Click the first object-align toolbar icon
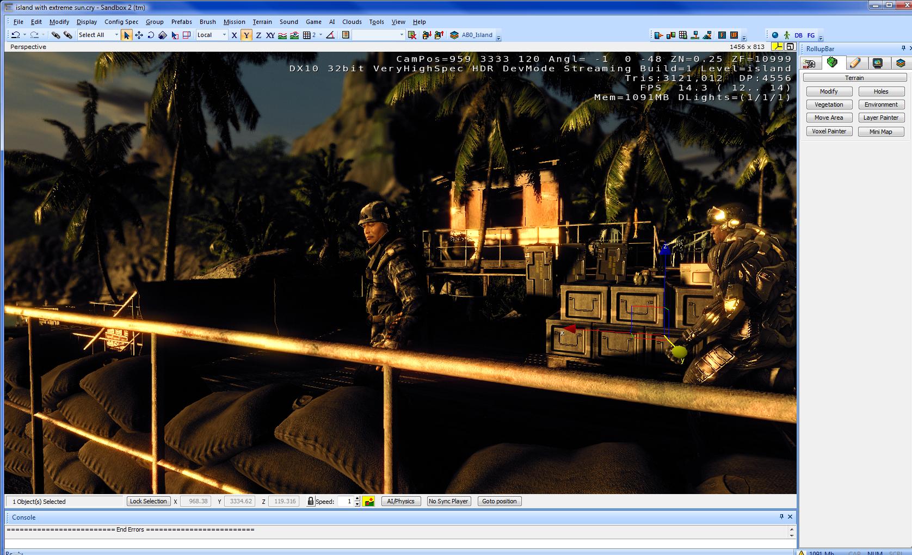The image size is (912, 555). coord(659,35)
